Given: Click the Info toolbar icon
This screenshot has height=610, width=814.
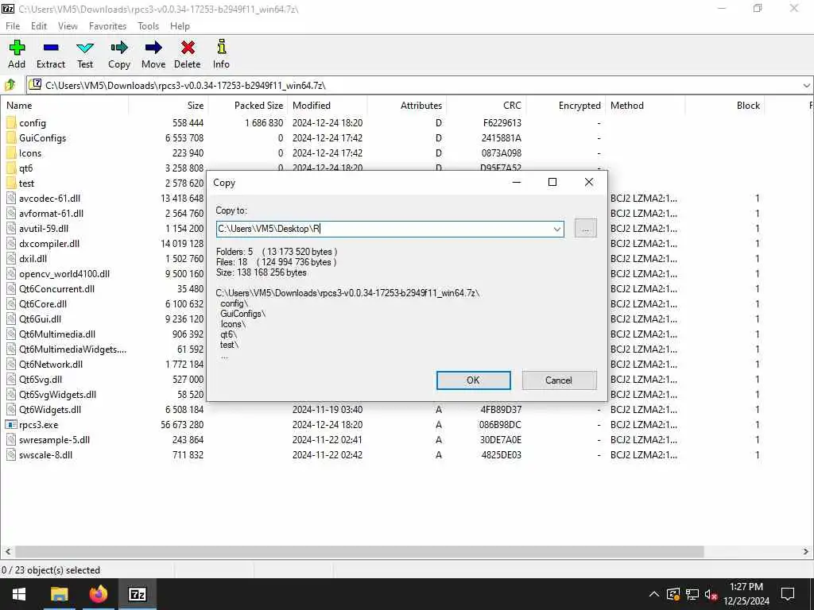Looking at the screenshot, I should pyautogui.click(x=221, y=48).
